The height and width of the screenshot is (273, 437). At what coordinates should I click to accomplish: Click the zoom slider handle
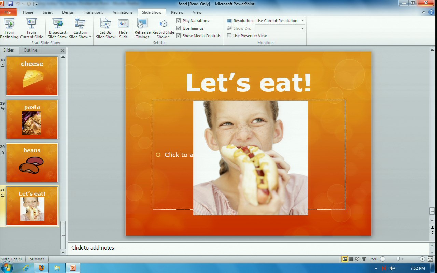coord(398,259)
